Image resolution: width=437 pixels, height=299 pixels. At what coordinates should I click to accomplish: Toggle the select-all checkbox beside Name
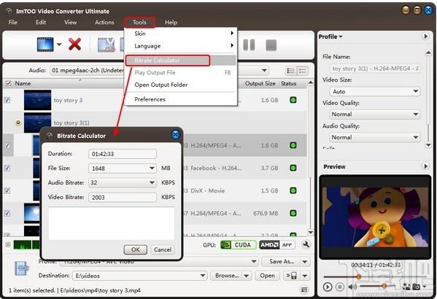pyautogui.click(x=9, y=83)
